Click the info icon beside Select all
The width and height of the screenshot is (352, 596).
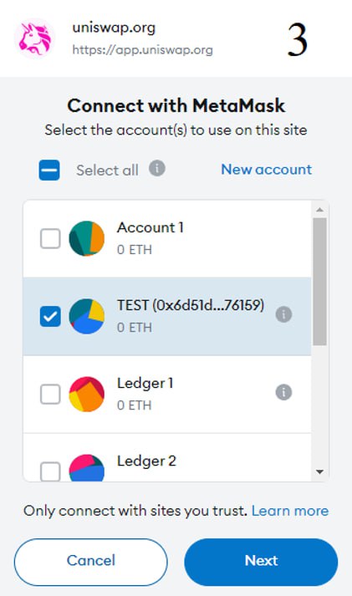(157, 168)
